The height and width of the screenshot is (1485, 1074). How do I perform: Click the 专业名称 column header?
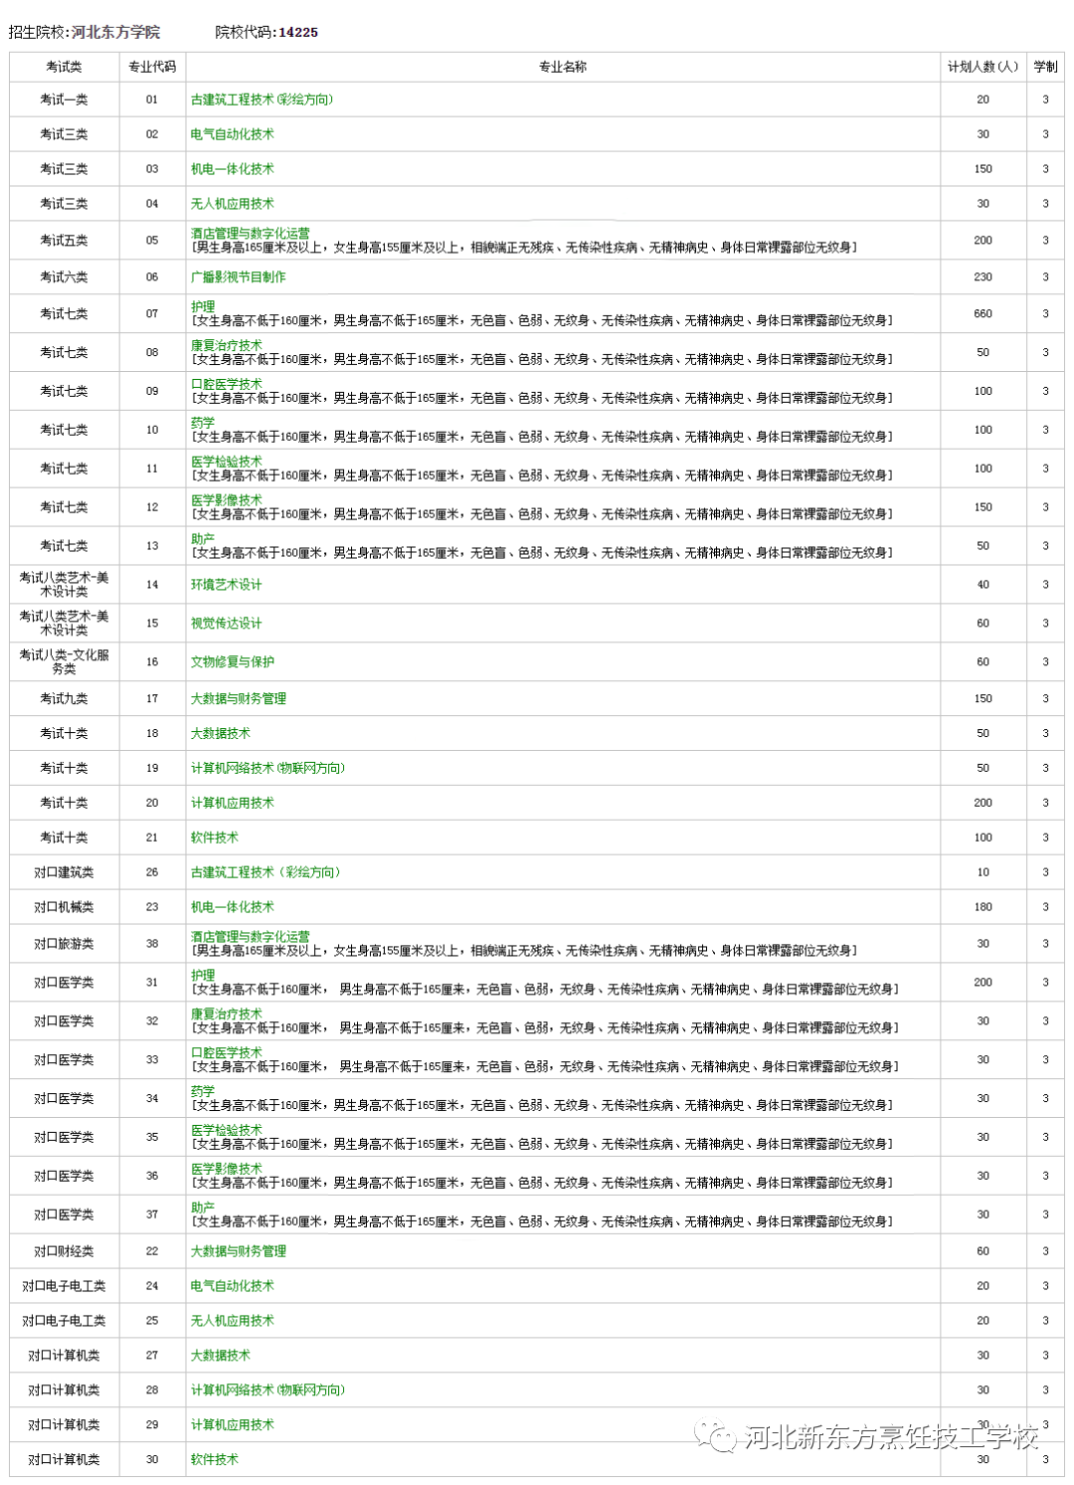(x=562, y=68)
